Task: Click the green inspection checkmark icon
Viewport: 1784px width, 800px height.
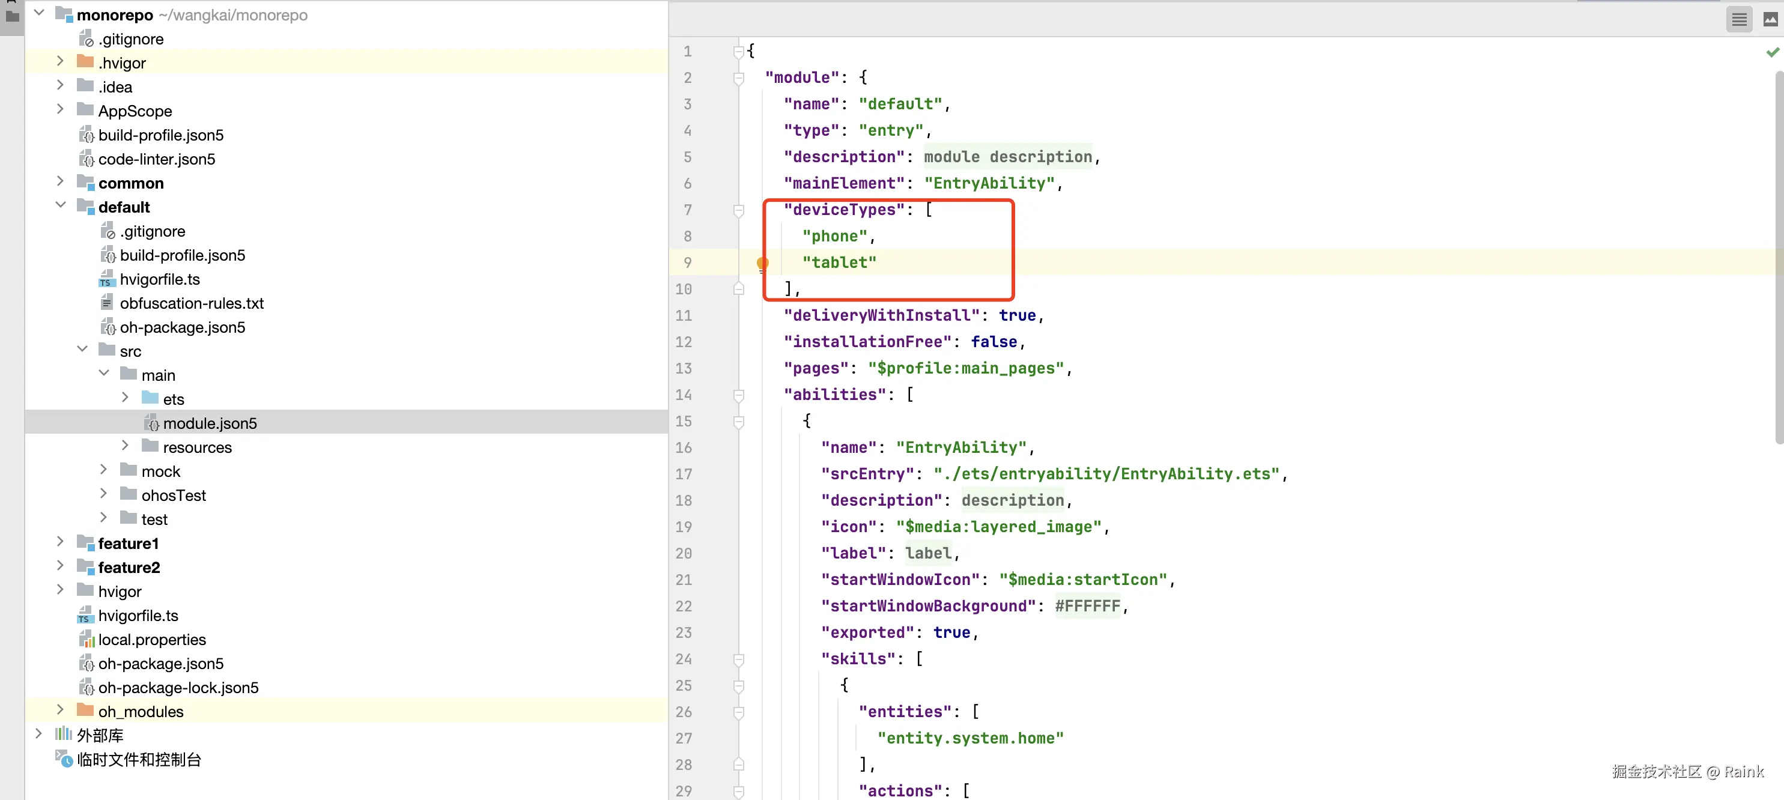Action: pyautogui.click(x=1772, y=53)
